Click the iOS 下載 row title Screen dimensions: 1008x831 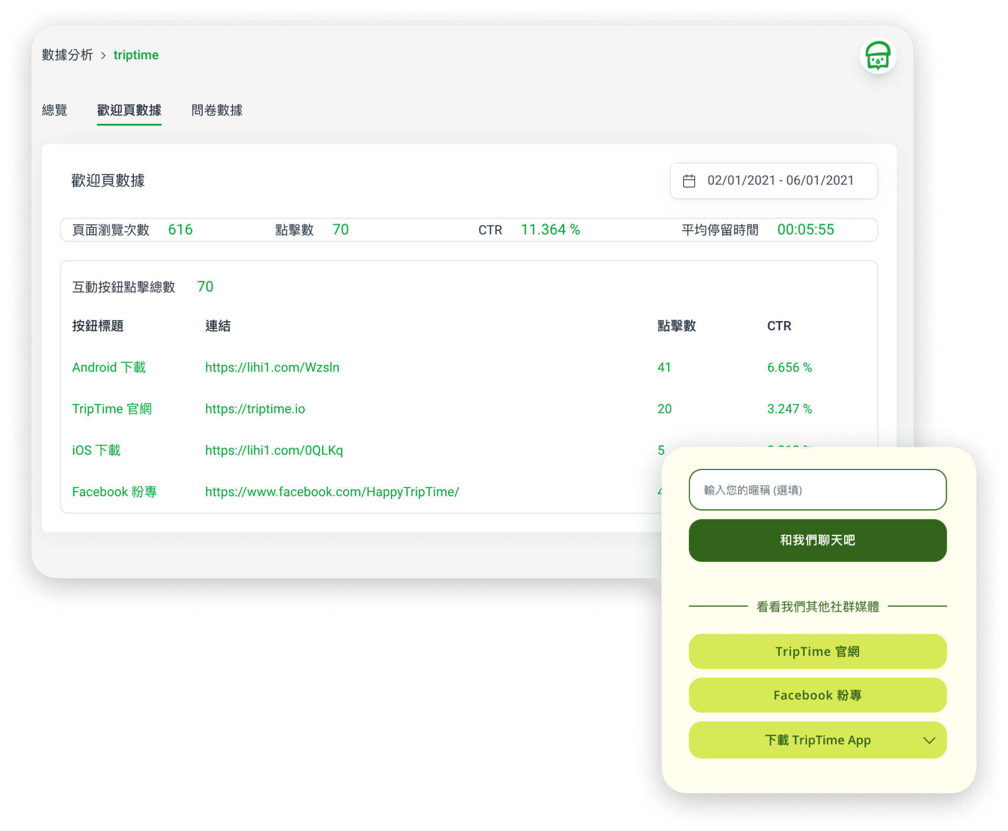click(x=96, y=450)
